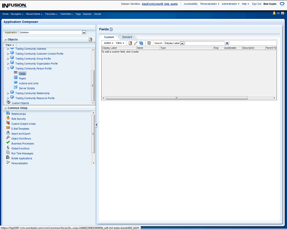Open the Action menu in Fields toolbar
Viewport: 287px width, 230px height.
click(x=108, y=43)
